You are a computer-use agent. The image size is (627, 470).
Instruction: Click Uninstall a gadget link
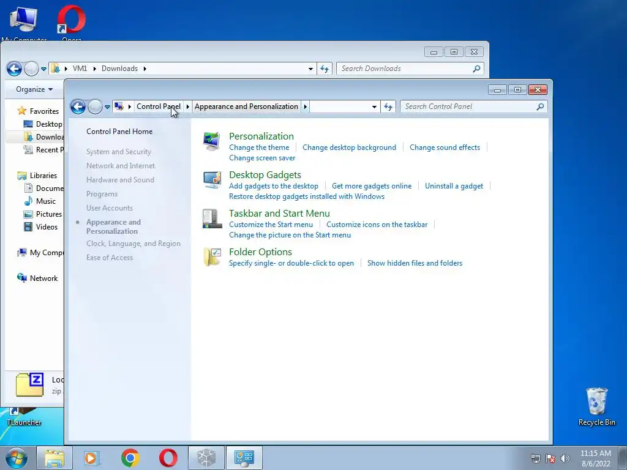pos(454,186)
